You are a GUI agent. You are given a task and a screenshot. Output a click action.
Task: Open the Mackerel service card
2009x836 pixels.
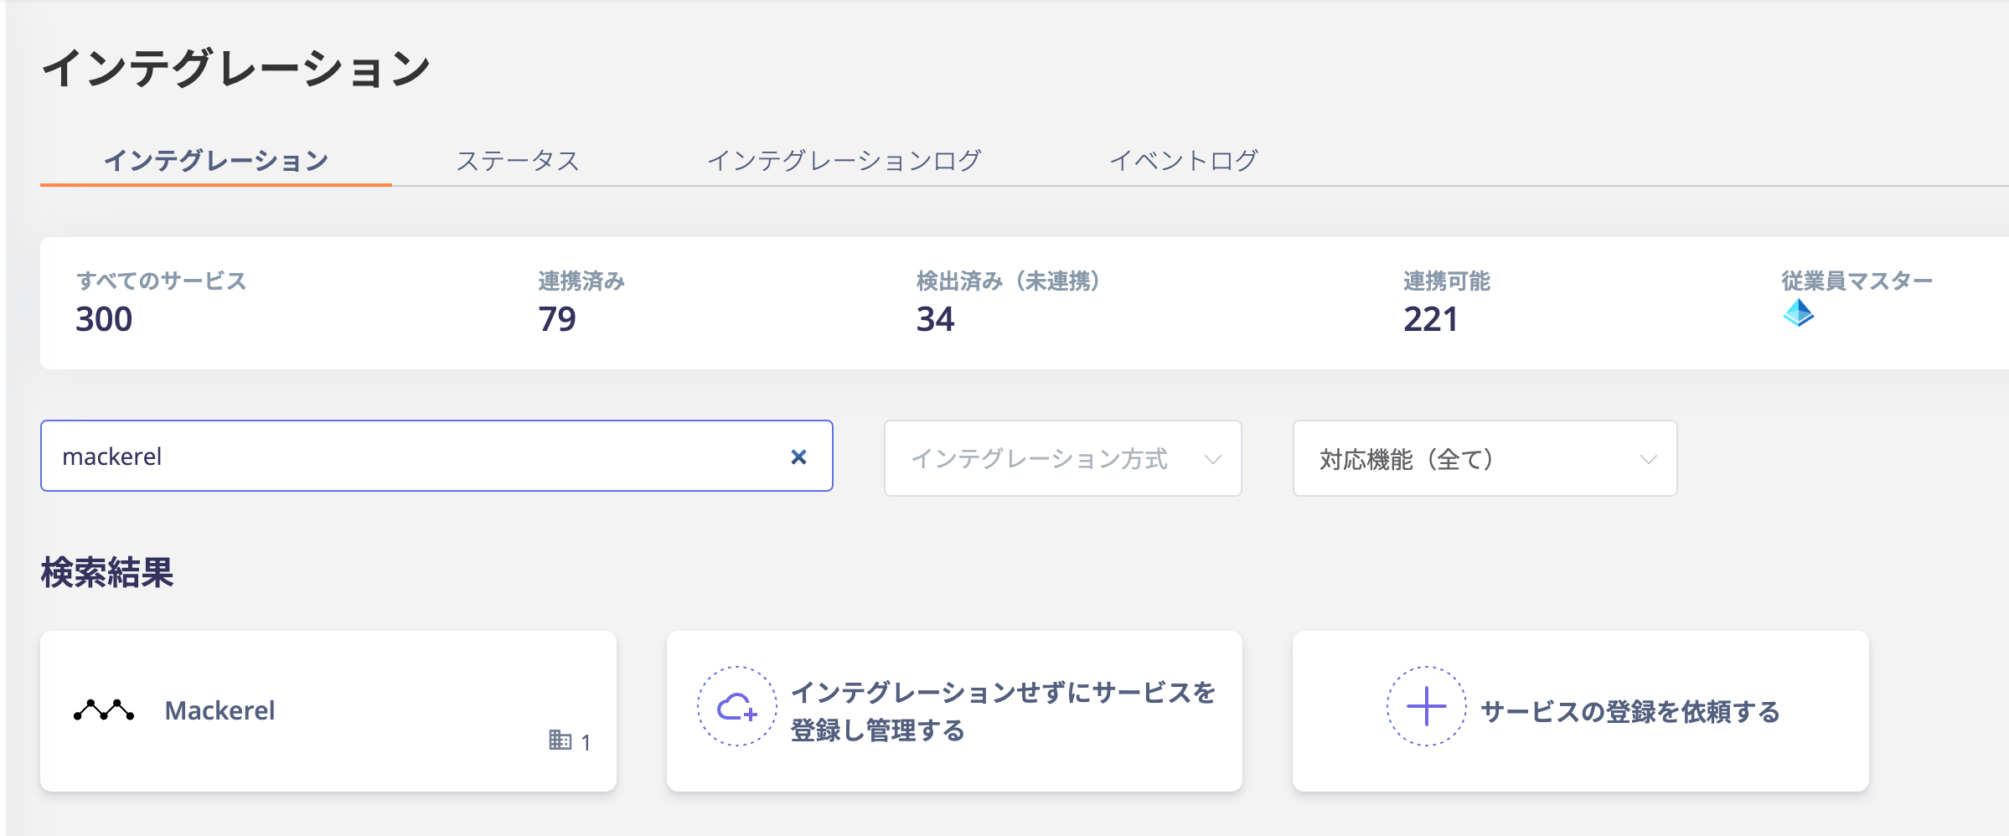click(x=328, y=711)
